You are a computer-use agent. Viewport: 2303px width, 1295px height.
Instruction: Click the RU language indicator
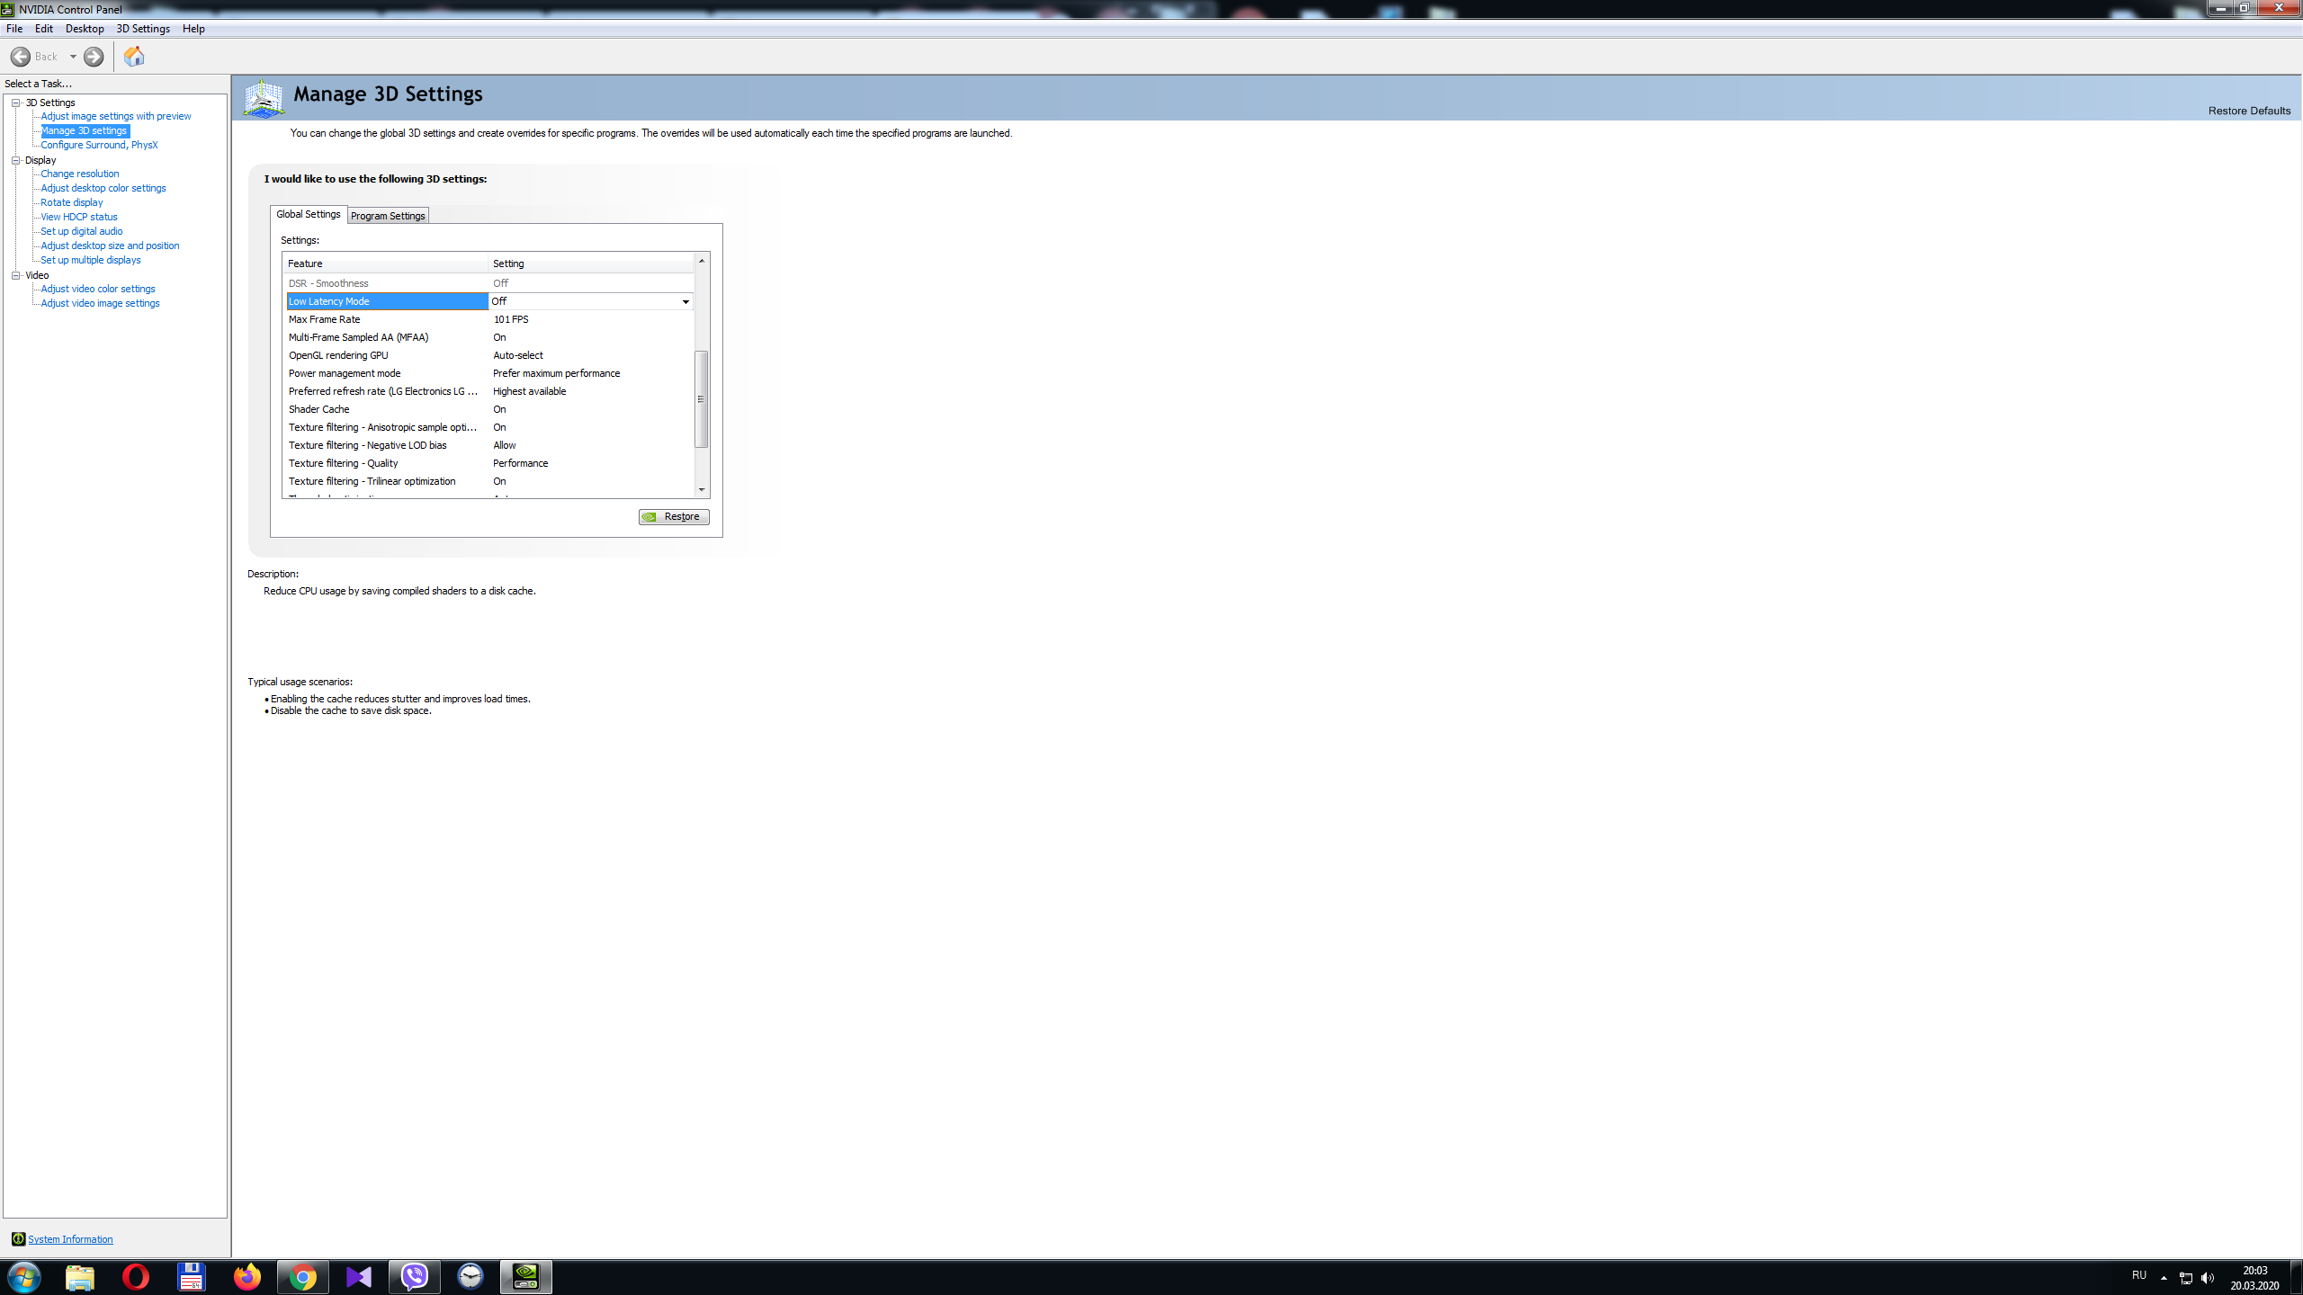pos(2139,1275)
